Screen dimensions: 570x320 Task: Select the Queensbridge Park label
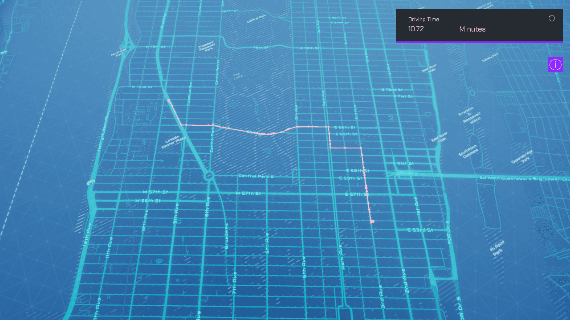(x=521, y=156)
